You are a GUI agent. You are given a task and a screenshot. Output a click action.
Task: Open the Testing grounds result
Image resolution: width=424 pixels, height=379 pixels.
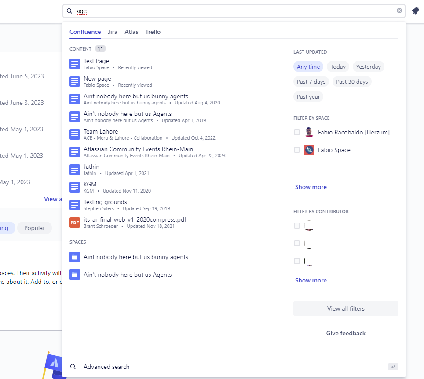point(175,205)
